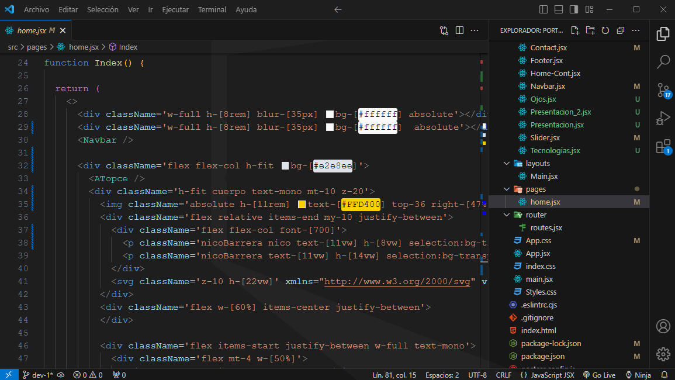Split the editor to the right

coord(459,30)
